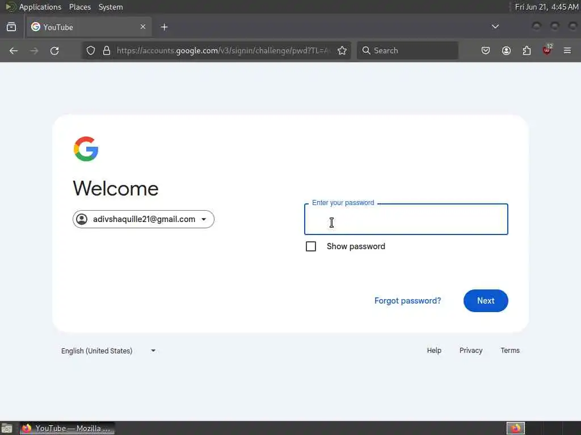Click the show desktop icon in taskbar

[x=7, y=428]
